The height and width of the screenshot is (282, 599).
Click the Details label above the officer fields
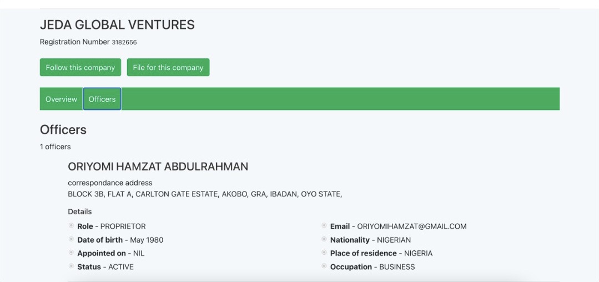(79, 211)
